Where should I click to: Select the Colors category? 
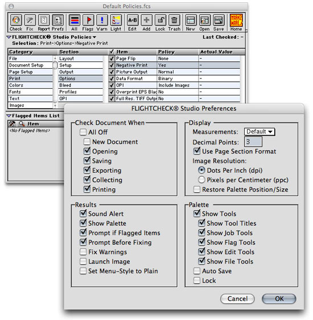tap(30, 85)
